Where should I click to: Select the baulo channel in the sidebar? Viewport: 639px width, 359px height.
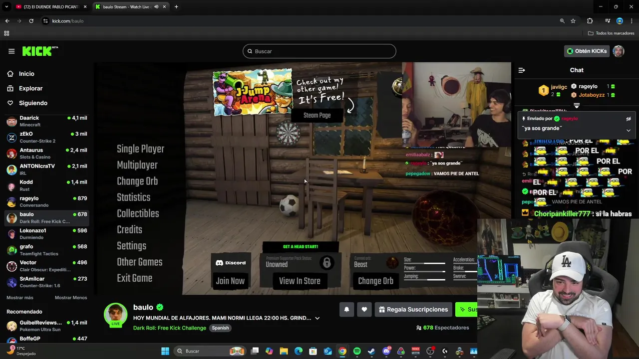tap(47, 217)
